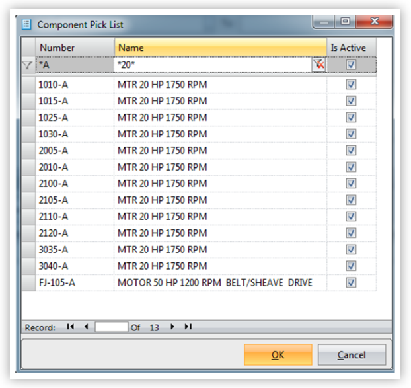Sort by the Name column header
The image size is (411, 388).
[220, 48]
